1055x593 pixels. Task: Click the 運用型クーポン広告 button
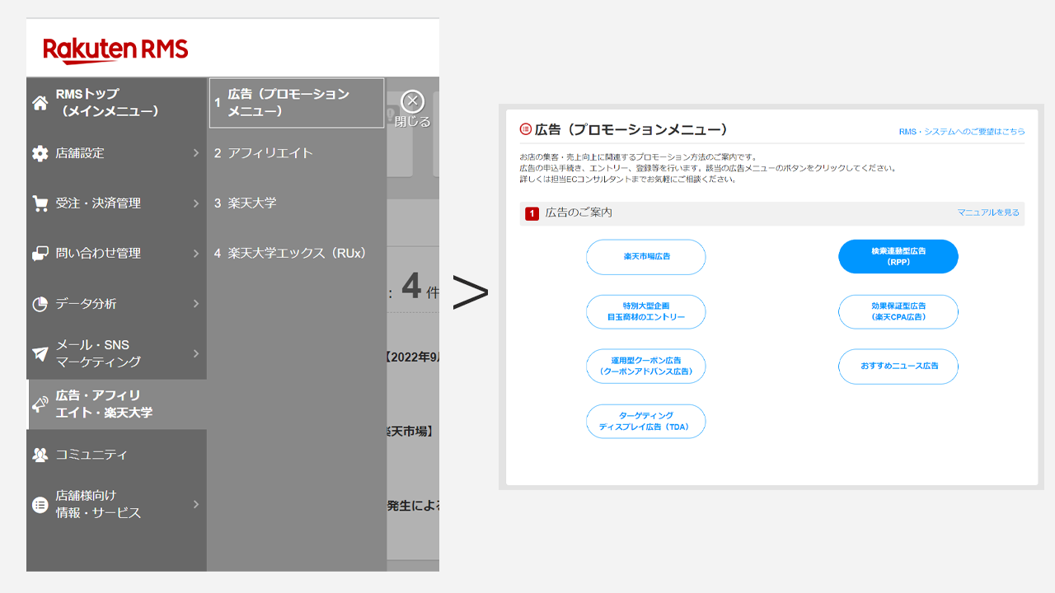(x=646, y=367)
